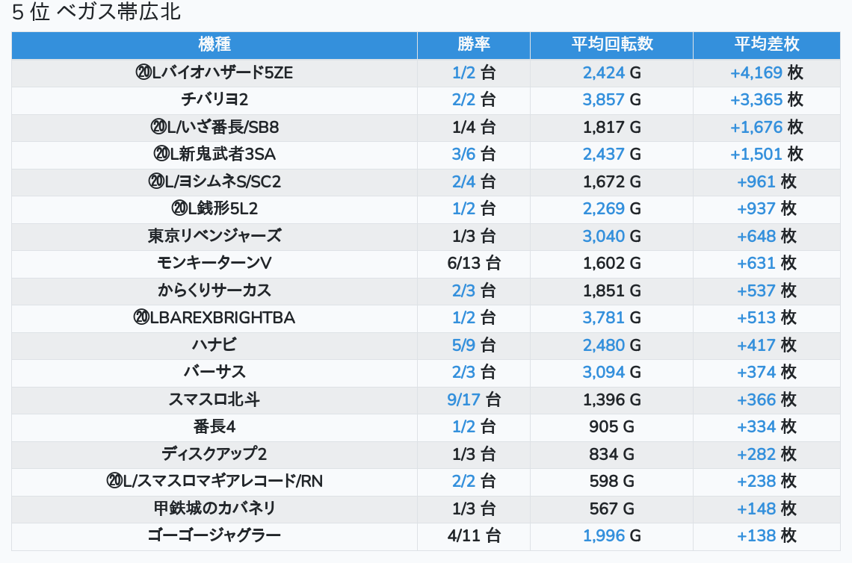Click the 1,996 spins link for ゴーゴージャグラー

pyautogui.click(x=603, y=536)
